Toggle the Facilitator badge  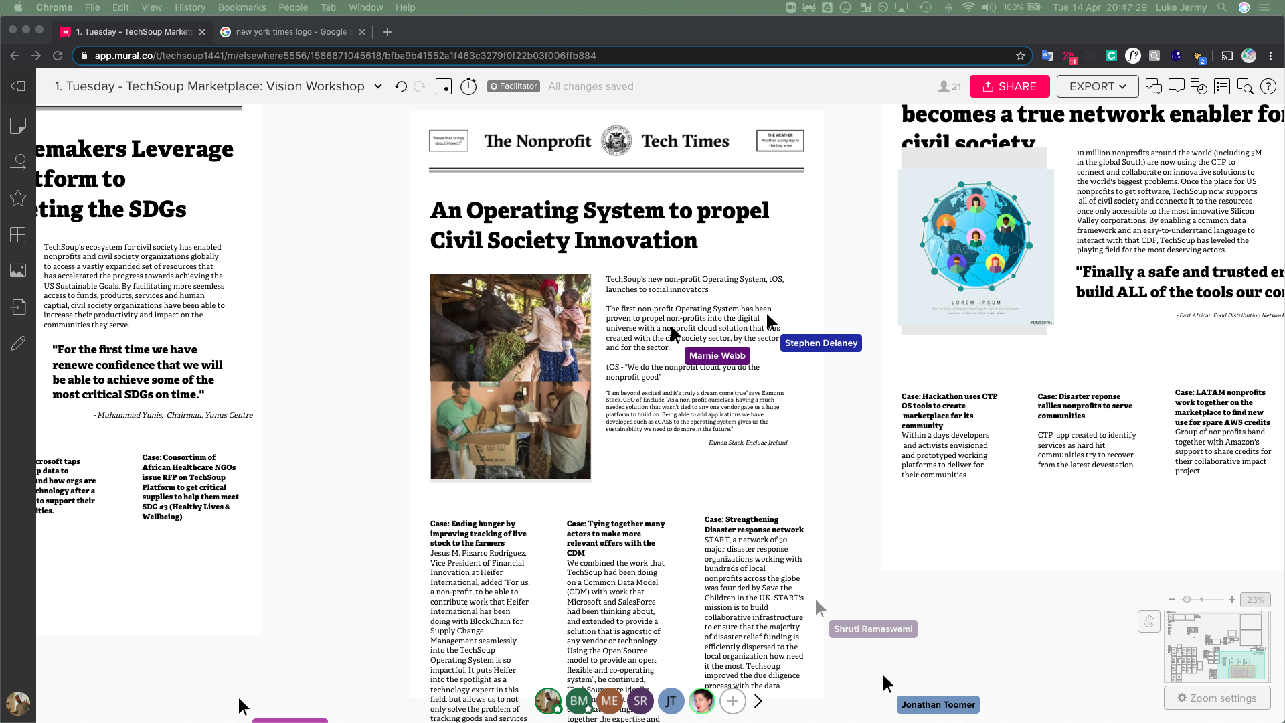pyautogui.click(x=513, y=86)
